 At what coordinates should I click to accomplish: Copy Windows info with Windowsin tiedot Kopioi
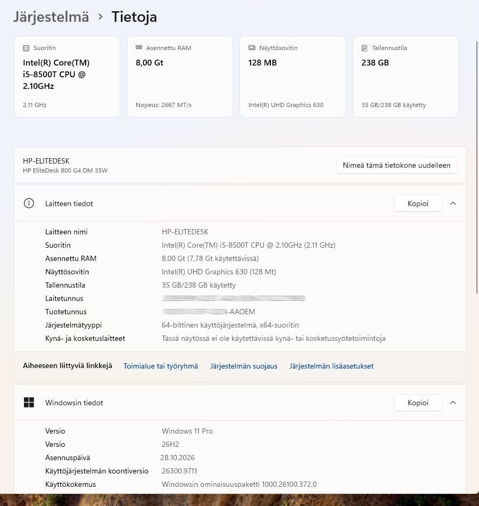pos(418,403)
